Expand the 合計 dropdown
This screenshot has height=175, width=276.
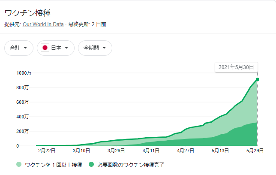tap(19, 48)
